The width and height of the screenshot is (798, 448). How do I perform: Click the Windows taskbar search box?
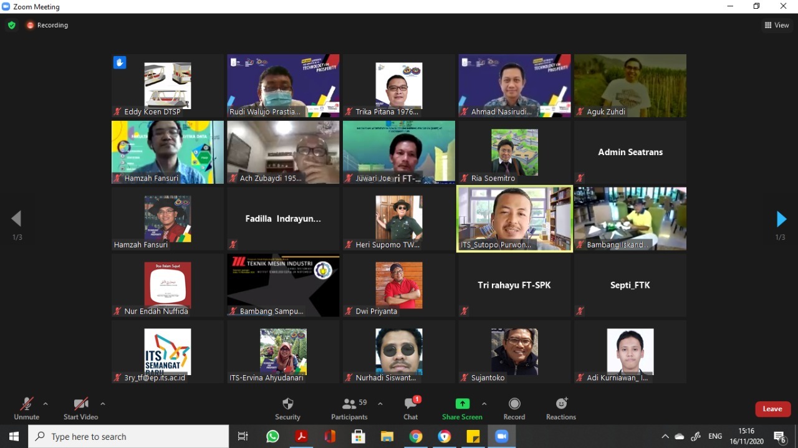128,437
